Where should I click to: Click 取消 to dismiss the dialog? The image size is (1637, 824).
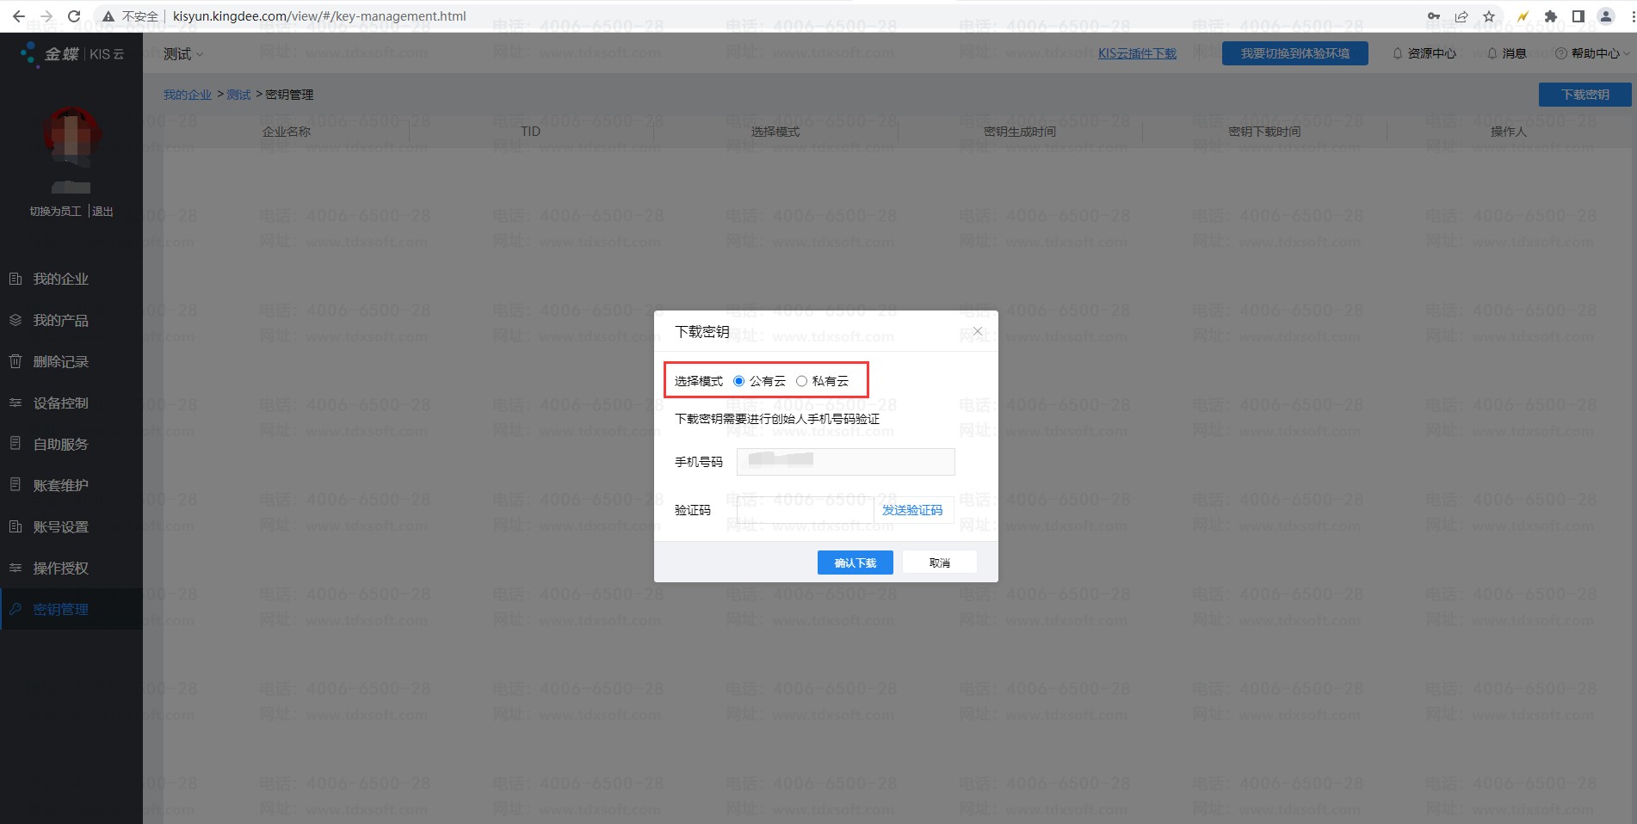pyautogui.click(x=939, y=563)
